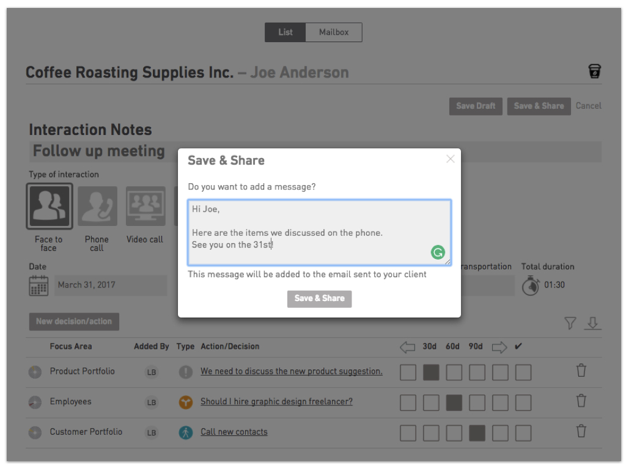Screen dimensions: 626x469
Task: Click Save & Share in the dialog
Action: click(319, 299)
